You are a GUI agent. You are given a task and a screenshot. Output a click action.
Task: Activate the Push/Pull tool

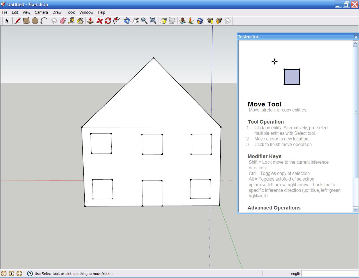click(x=90, y=20)
